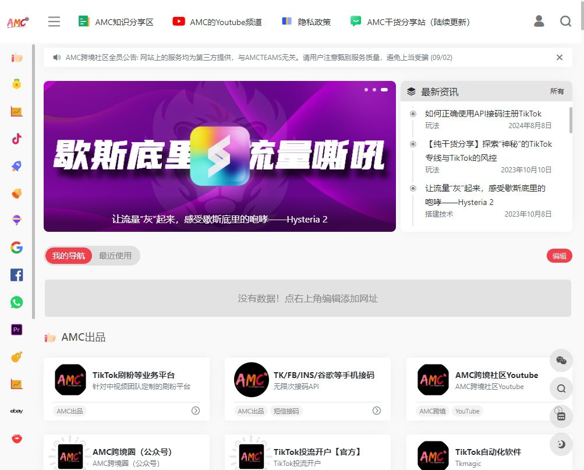Select the Facebook icon in sidebar
Image resolution: width=584 pixels, height=470 pixels.
pos(16,275)
